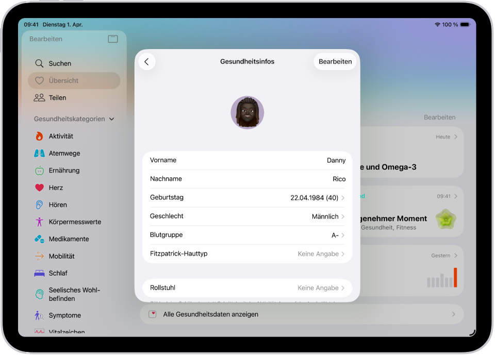Viewport: 495px width, 355px height.
Task: Tap the Memoji profile picture
Action: pyautogui.click(x=247, y=113)
